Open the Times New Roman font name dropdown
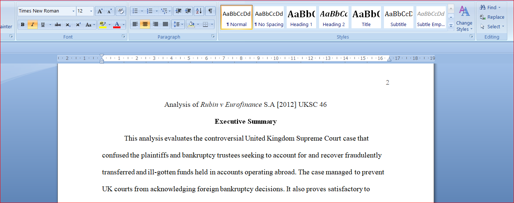Screen dimensions: 514x203 73,11
